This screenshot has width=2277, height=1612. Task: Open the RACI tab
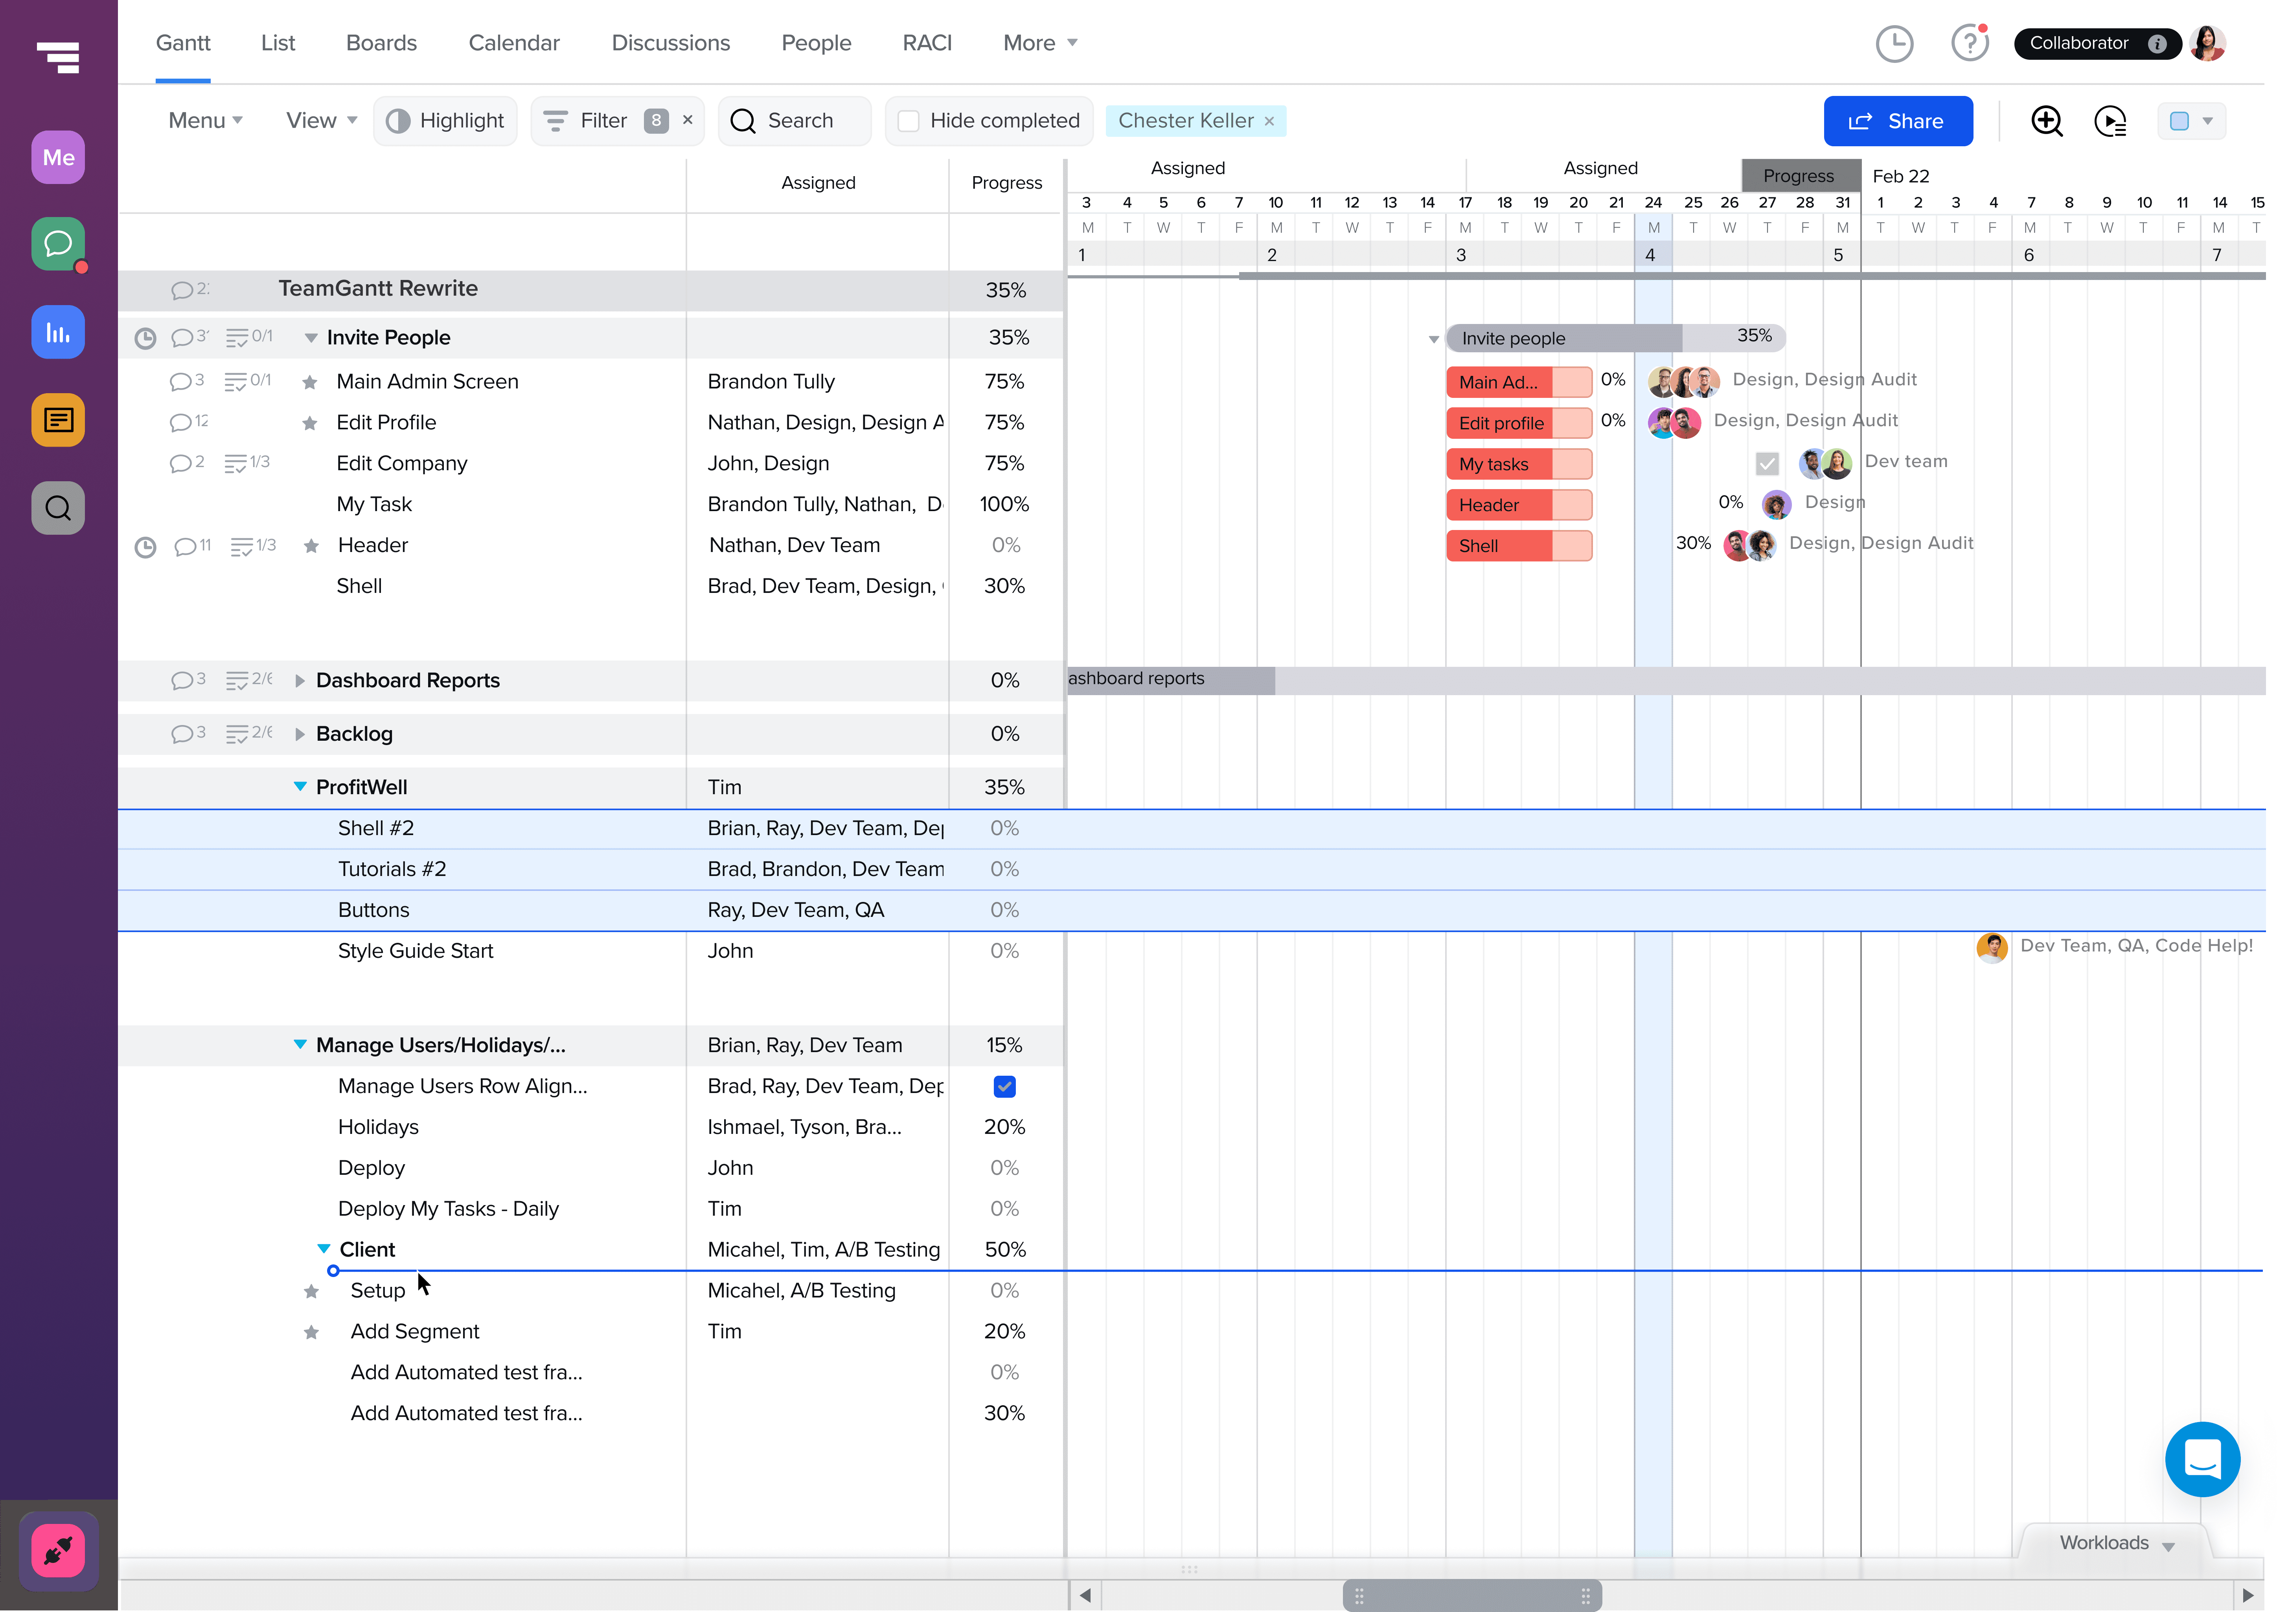click(x=926, y=43)
